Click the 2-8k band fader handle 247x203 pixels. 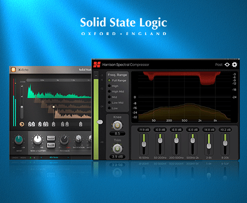[x=209, y=146]
